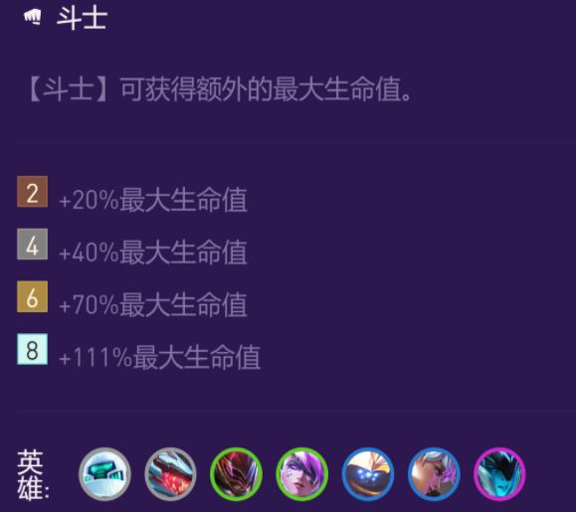Click the 英雄 heroes label
Screen dimensions: 576x512
[x=32, y=474]
